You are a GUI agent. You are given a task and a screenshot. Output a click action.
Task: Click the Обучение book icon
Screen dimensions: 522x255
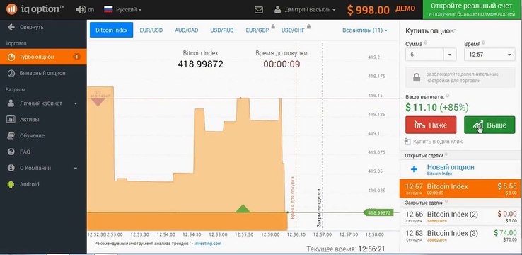[x=11, y=136]
